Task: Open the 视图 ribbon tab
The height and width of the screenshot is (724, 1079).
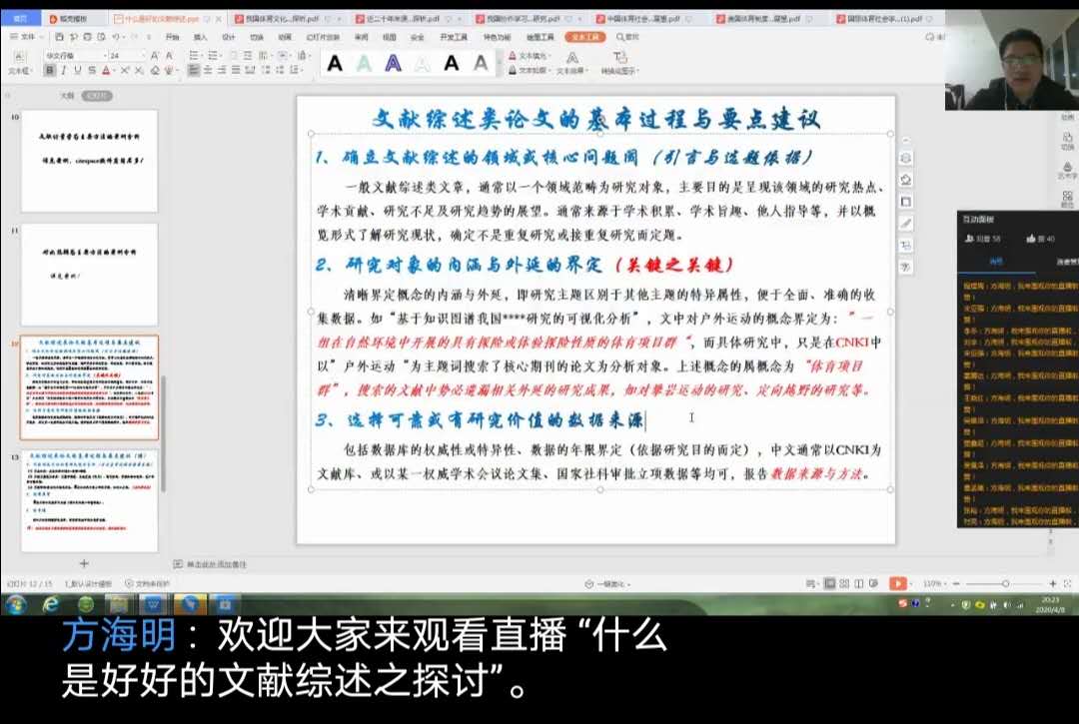Action: click(x=389, y=37)
